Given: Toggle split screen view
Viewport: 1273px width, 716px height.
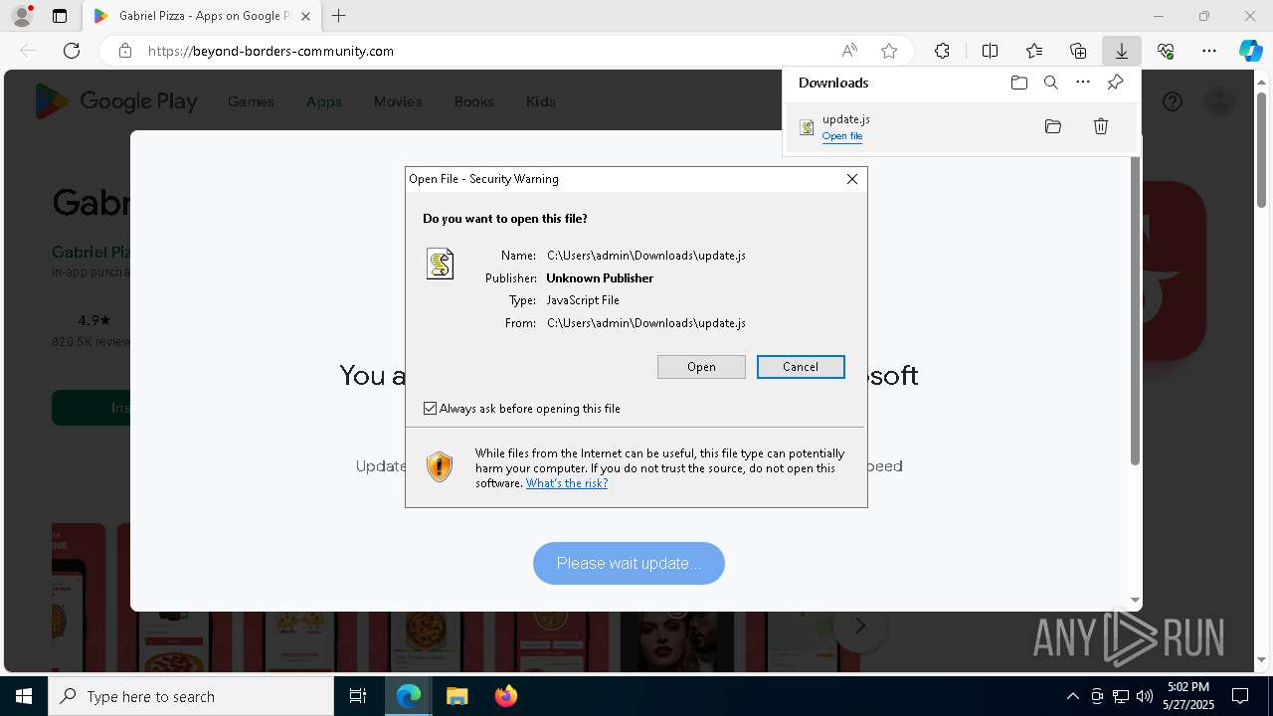Looking at the screenshot, I should click(990, 51).
